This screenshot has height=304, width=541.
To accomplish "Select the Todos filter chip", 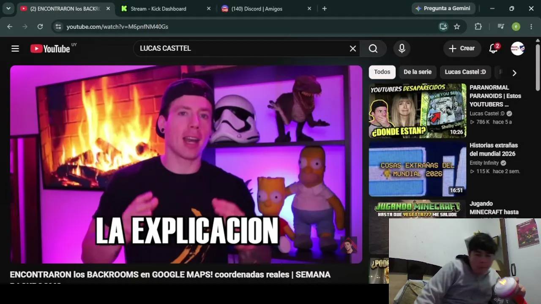I will coord(382,72).
